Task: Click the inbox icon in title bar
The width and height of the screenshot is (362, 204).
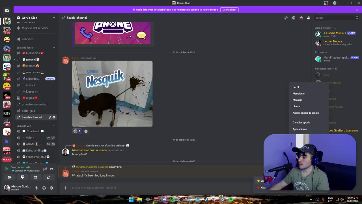Action: [x=326, y=3]
